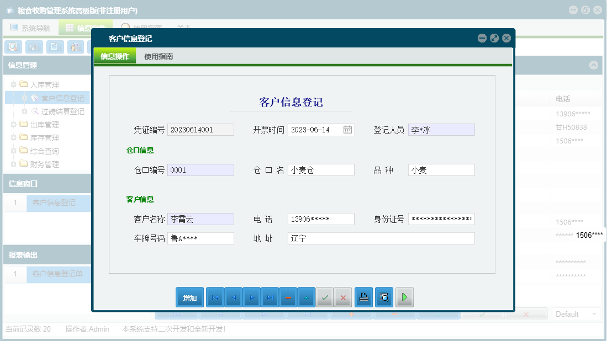Delete the record using red minus icon
This screenshot has width=607, height=341.
click(288, 297)
